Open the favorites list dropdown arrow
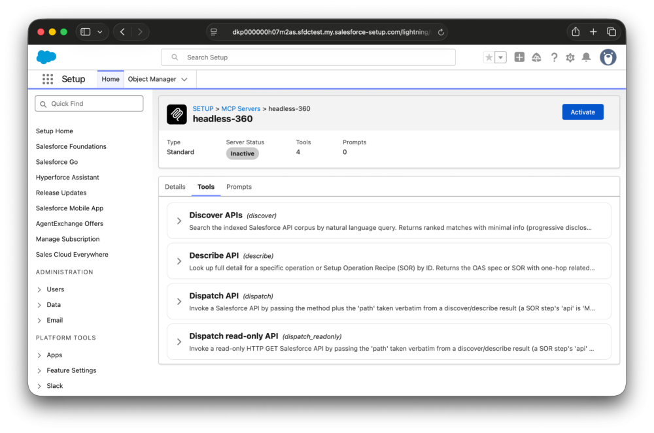Screen dimensions: 654x433 coord(500,57)
